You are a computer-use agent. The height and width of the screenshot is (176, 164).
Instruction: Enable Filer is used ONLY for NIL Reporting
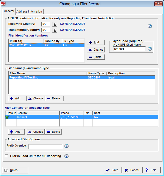[6, 156]
